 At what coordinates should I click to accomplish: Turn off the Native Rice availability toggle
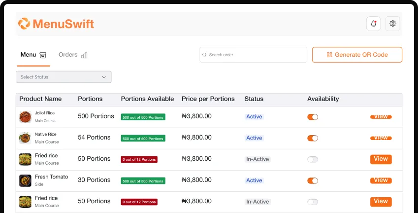[x=313, y=138]
